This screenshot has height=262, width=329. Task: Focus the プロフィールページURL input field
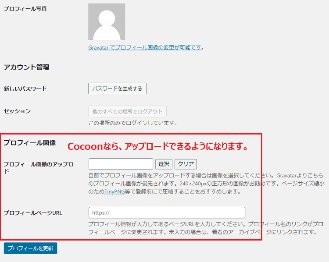(167, 212)
